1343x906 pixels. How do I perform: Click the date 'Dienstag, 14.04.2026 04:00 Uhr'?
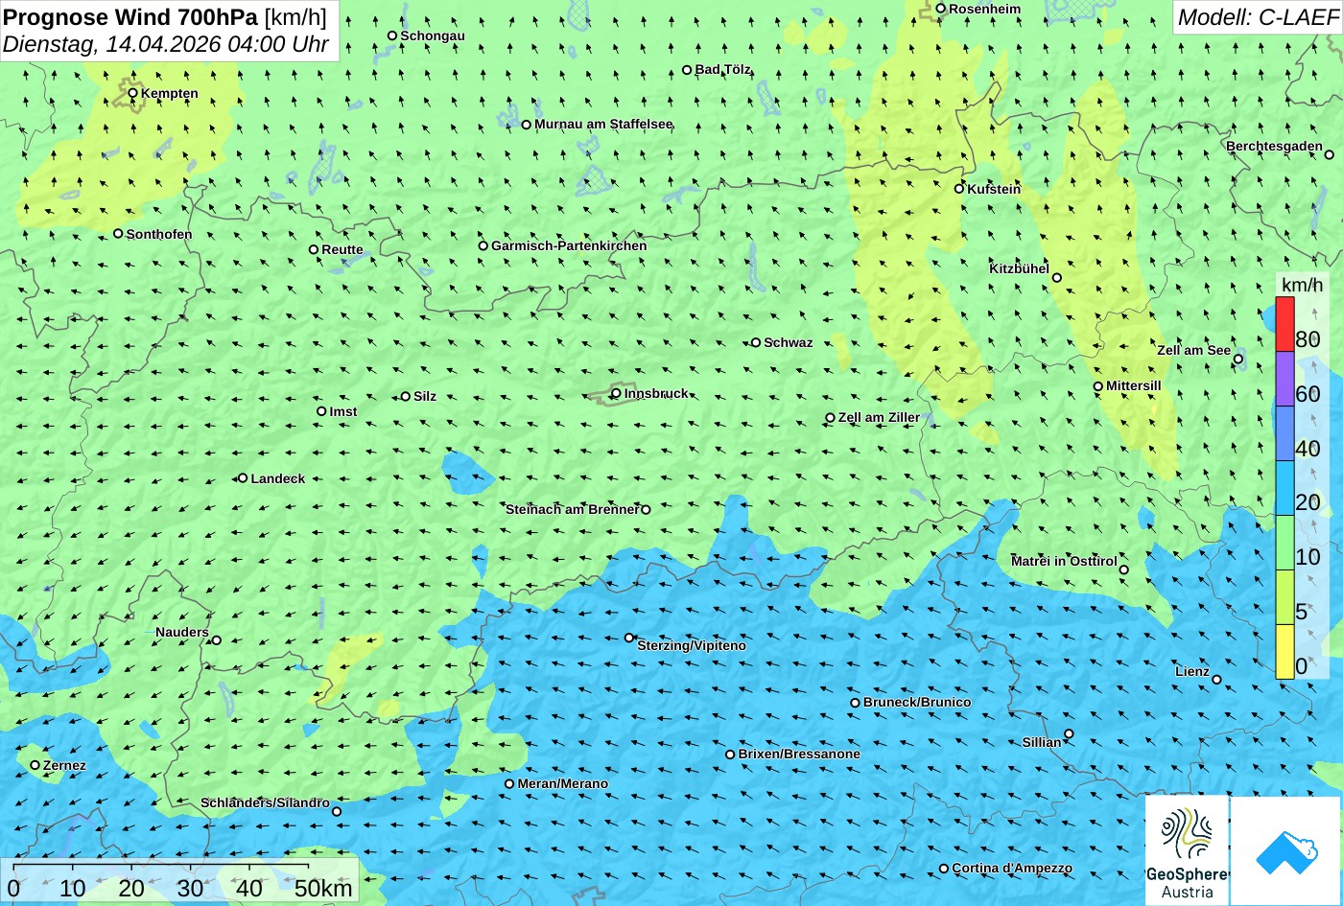pyautogui.click(x=166, y=44)
